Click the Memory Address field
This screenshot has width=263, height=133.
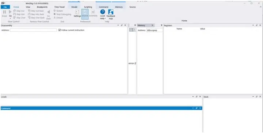coord(154,30)
